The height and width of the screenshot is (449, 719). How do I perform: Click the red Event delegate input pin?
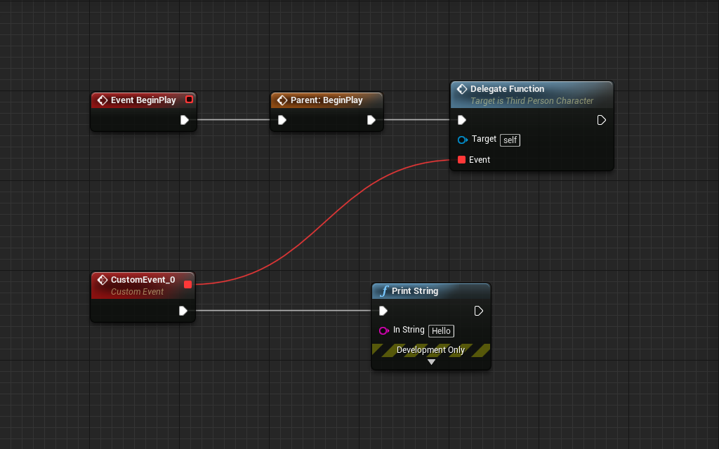tap(462, 159)
